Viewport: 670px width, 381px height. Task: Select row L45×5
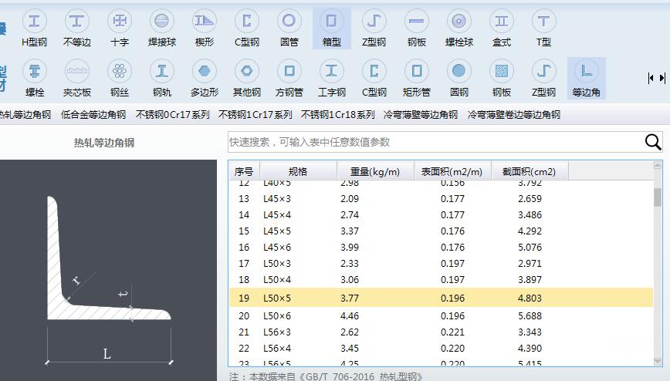pos(441,231)
